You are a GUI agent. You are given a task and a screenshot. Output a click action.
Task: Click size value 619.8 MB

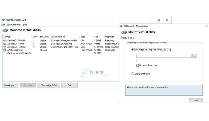point(98,47)
